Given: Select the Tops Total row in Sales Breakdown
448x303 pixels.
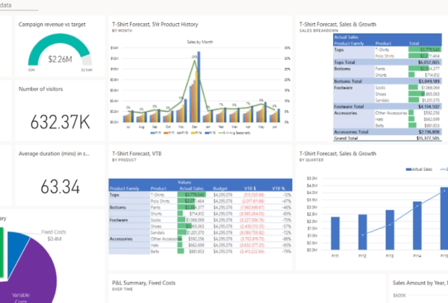Looking at the screenshot, I should pyautogui.click(x=387, y=62).
